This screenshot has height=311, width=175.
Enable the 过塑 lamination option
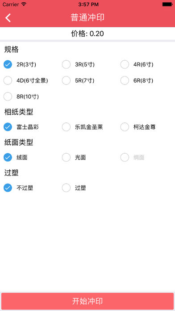pos(74,188)
